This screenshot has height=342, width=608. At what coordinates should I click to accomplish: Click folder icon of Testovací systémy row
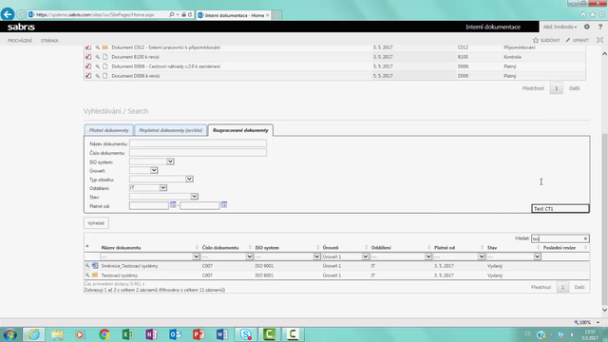[95, 275]
